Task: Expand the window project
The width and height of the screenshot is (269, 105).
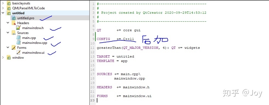Action: pos(3,58)
